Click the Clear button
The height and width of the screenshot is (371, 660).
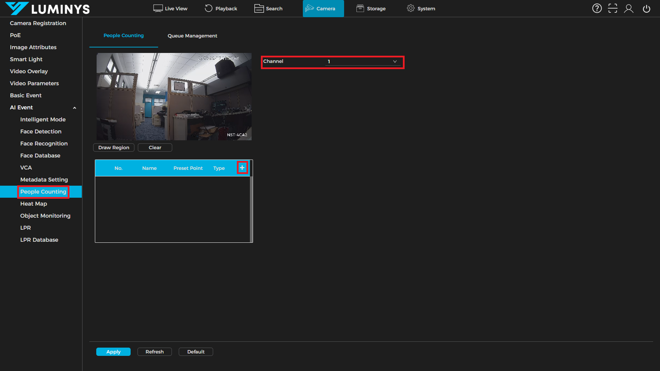click(155, 148)
